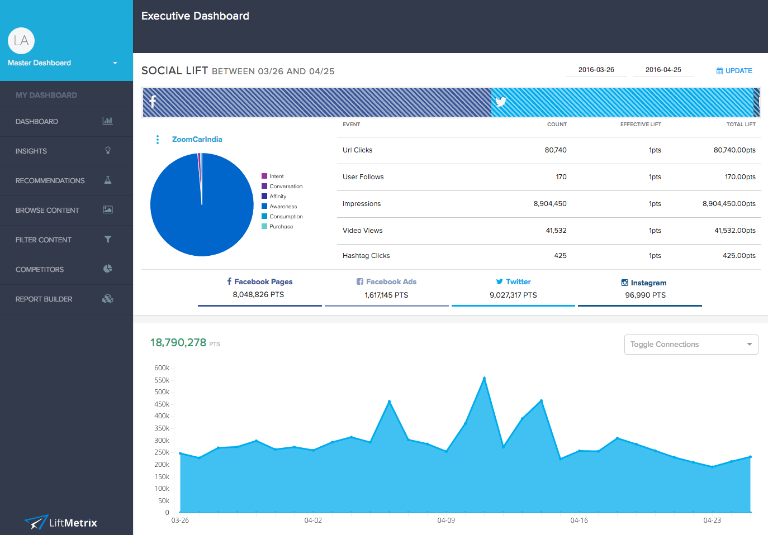Open the Toggle Connections dropdown
Image resolution: width=768 pixels, height=535 pixels.
click(x=691, y=345)
